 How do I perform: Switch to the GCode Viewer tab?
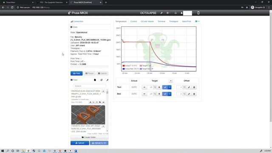point(147,21)
